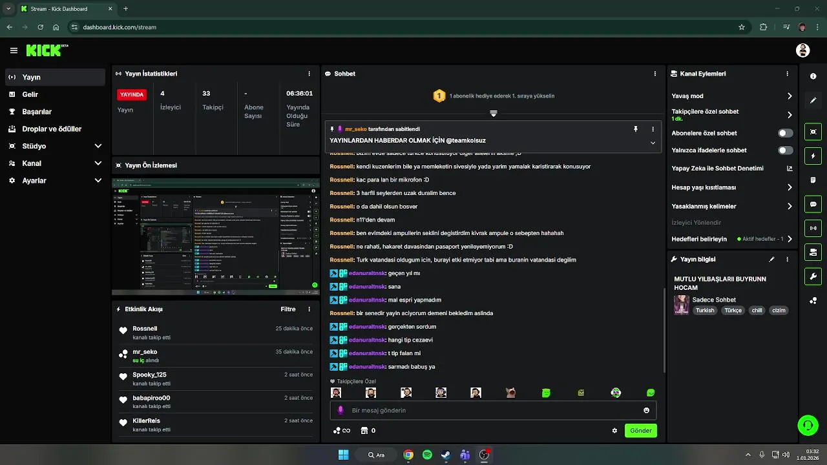Image resolution: width=827 pixels, height=465 pixels.
Task: Toggle the channel actions widget icon
Action: [813, 252]
